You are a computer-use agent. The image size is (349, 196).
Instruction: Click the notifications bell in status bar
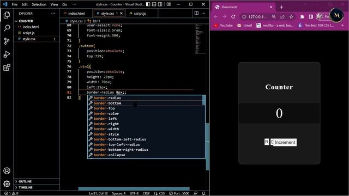pyautogui.click(x=203, y=193)
